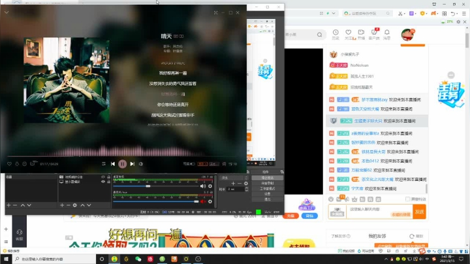Move scene up in OBS scenes panel
Viewport: 470px width, 264px height.
tap(23, 205)
